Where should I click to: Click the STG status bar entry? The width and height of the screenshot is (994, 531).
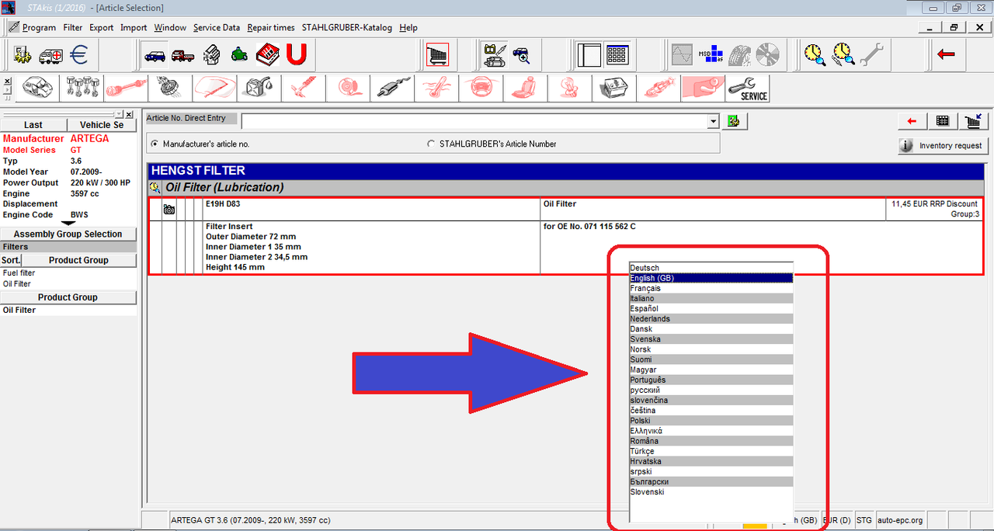(864, 520)
